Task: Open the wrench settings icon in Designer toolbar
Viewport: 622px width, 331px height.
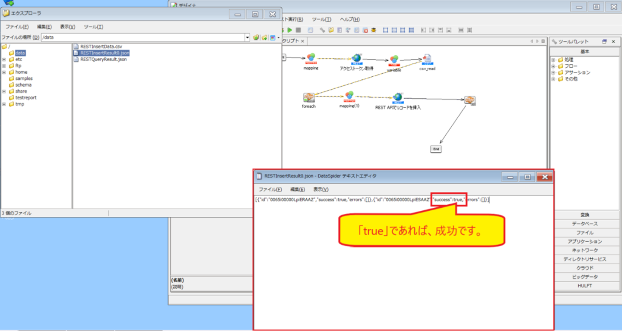Action: pos(322,30)
